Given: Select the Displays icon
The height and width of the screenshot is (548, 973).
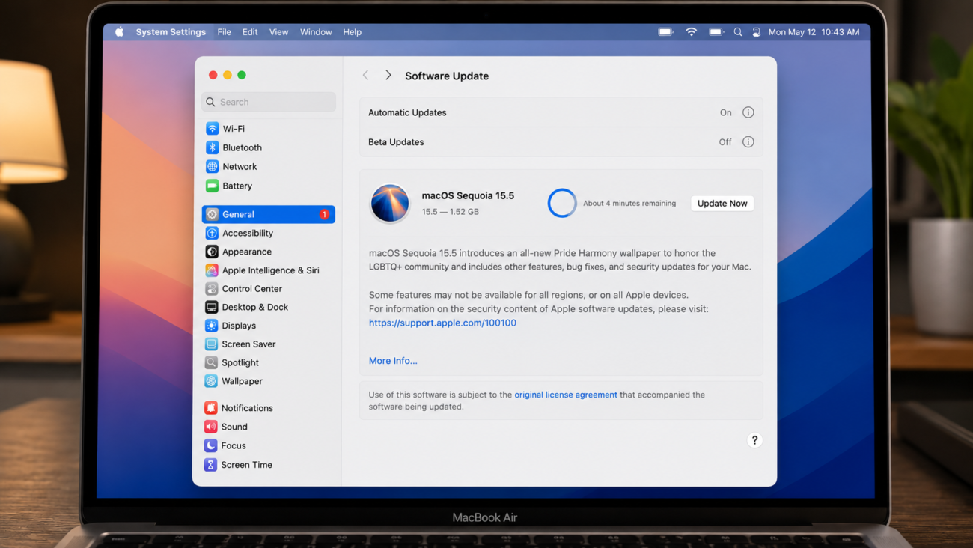Looking at the screenshot, I should click(212, 326).
